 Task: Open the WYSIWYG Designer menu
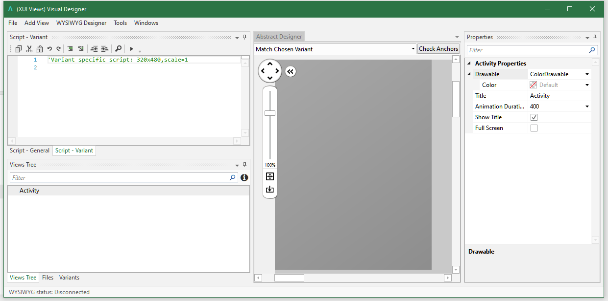coord(81,23)
